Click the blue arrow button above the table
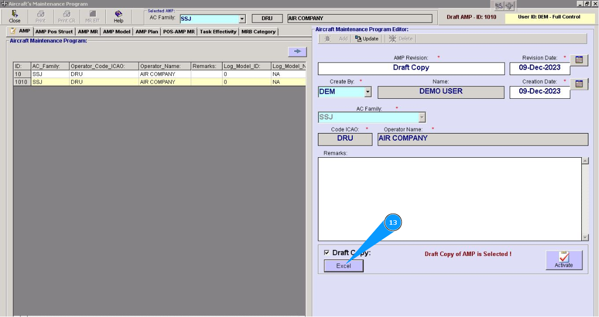 click(x=297, y=51)
